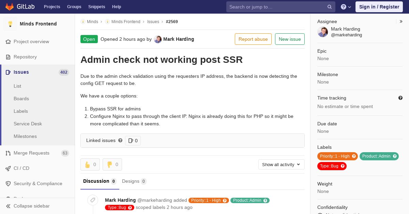Click the help icon on Product::Admin sidebar label
This screenshot has height=214, width=409.
395,156
